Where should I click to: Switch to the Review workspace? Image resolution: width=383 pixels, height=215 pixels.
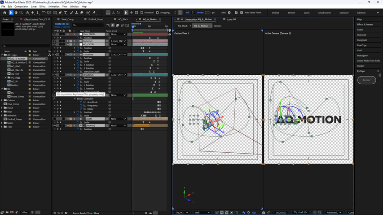pyautogui.click(x=291, y=13)
